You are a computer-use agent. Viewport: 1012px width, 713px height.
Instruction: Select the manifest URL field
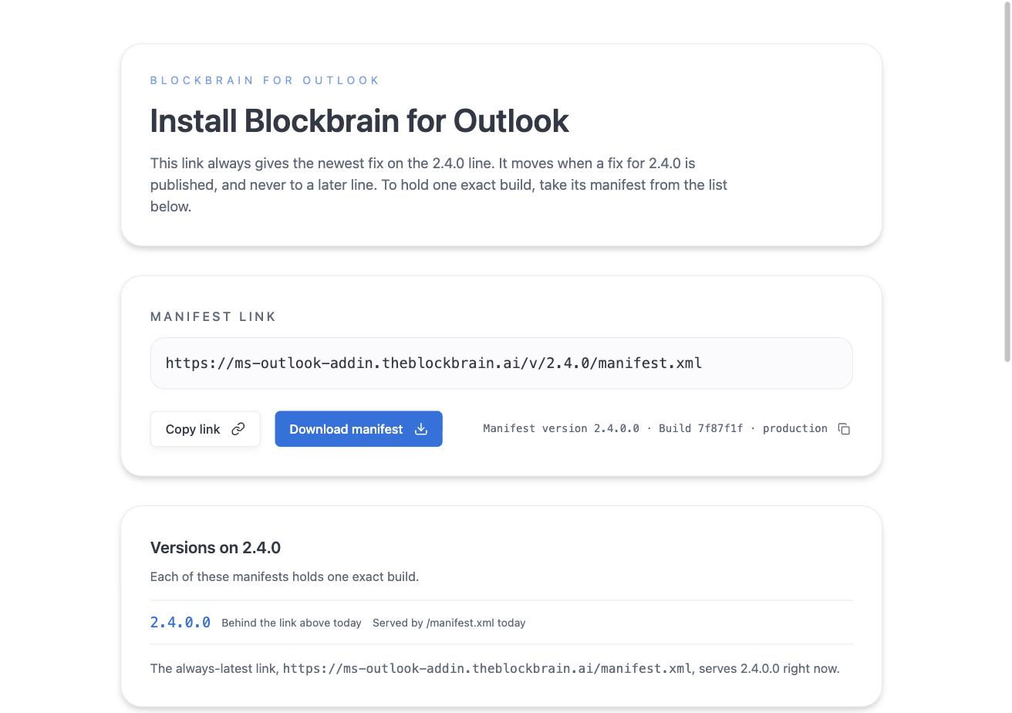tap(501, 363)
